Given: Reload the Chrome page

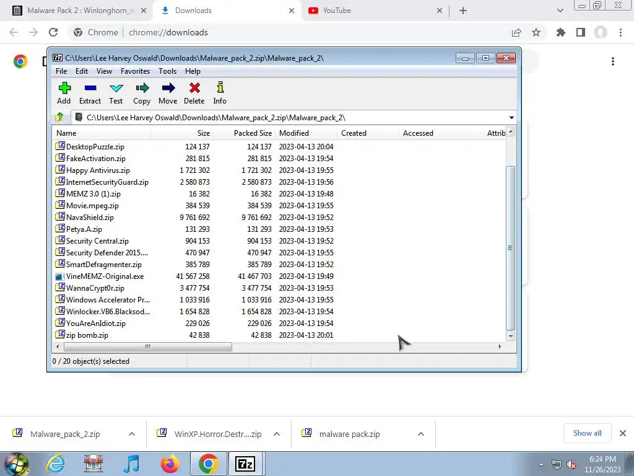Looking at the screenshot, I should pos(53,32).
